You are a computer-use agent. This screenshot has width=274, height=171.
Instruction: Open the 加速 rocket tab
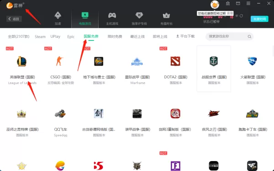click(58, 19)
